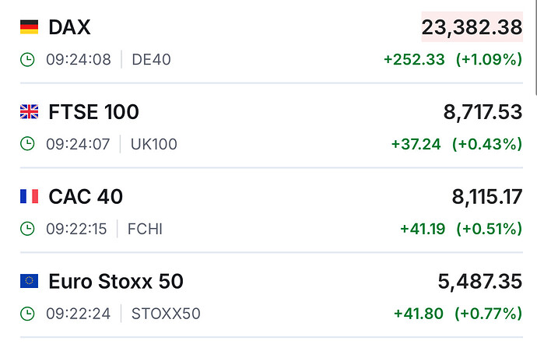Click the green clock icon in CAC 40 row

coord(28,229)
